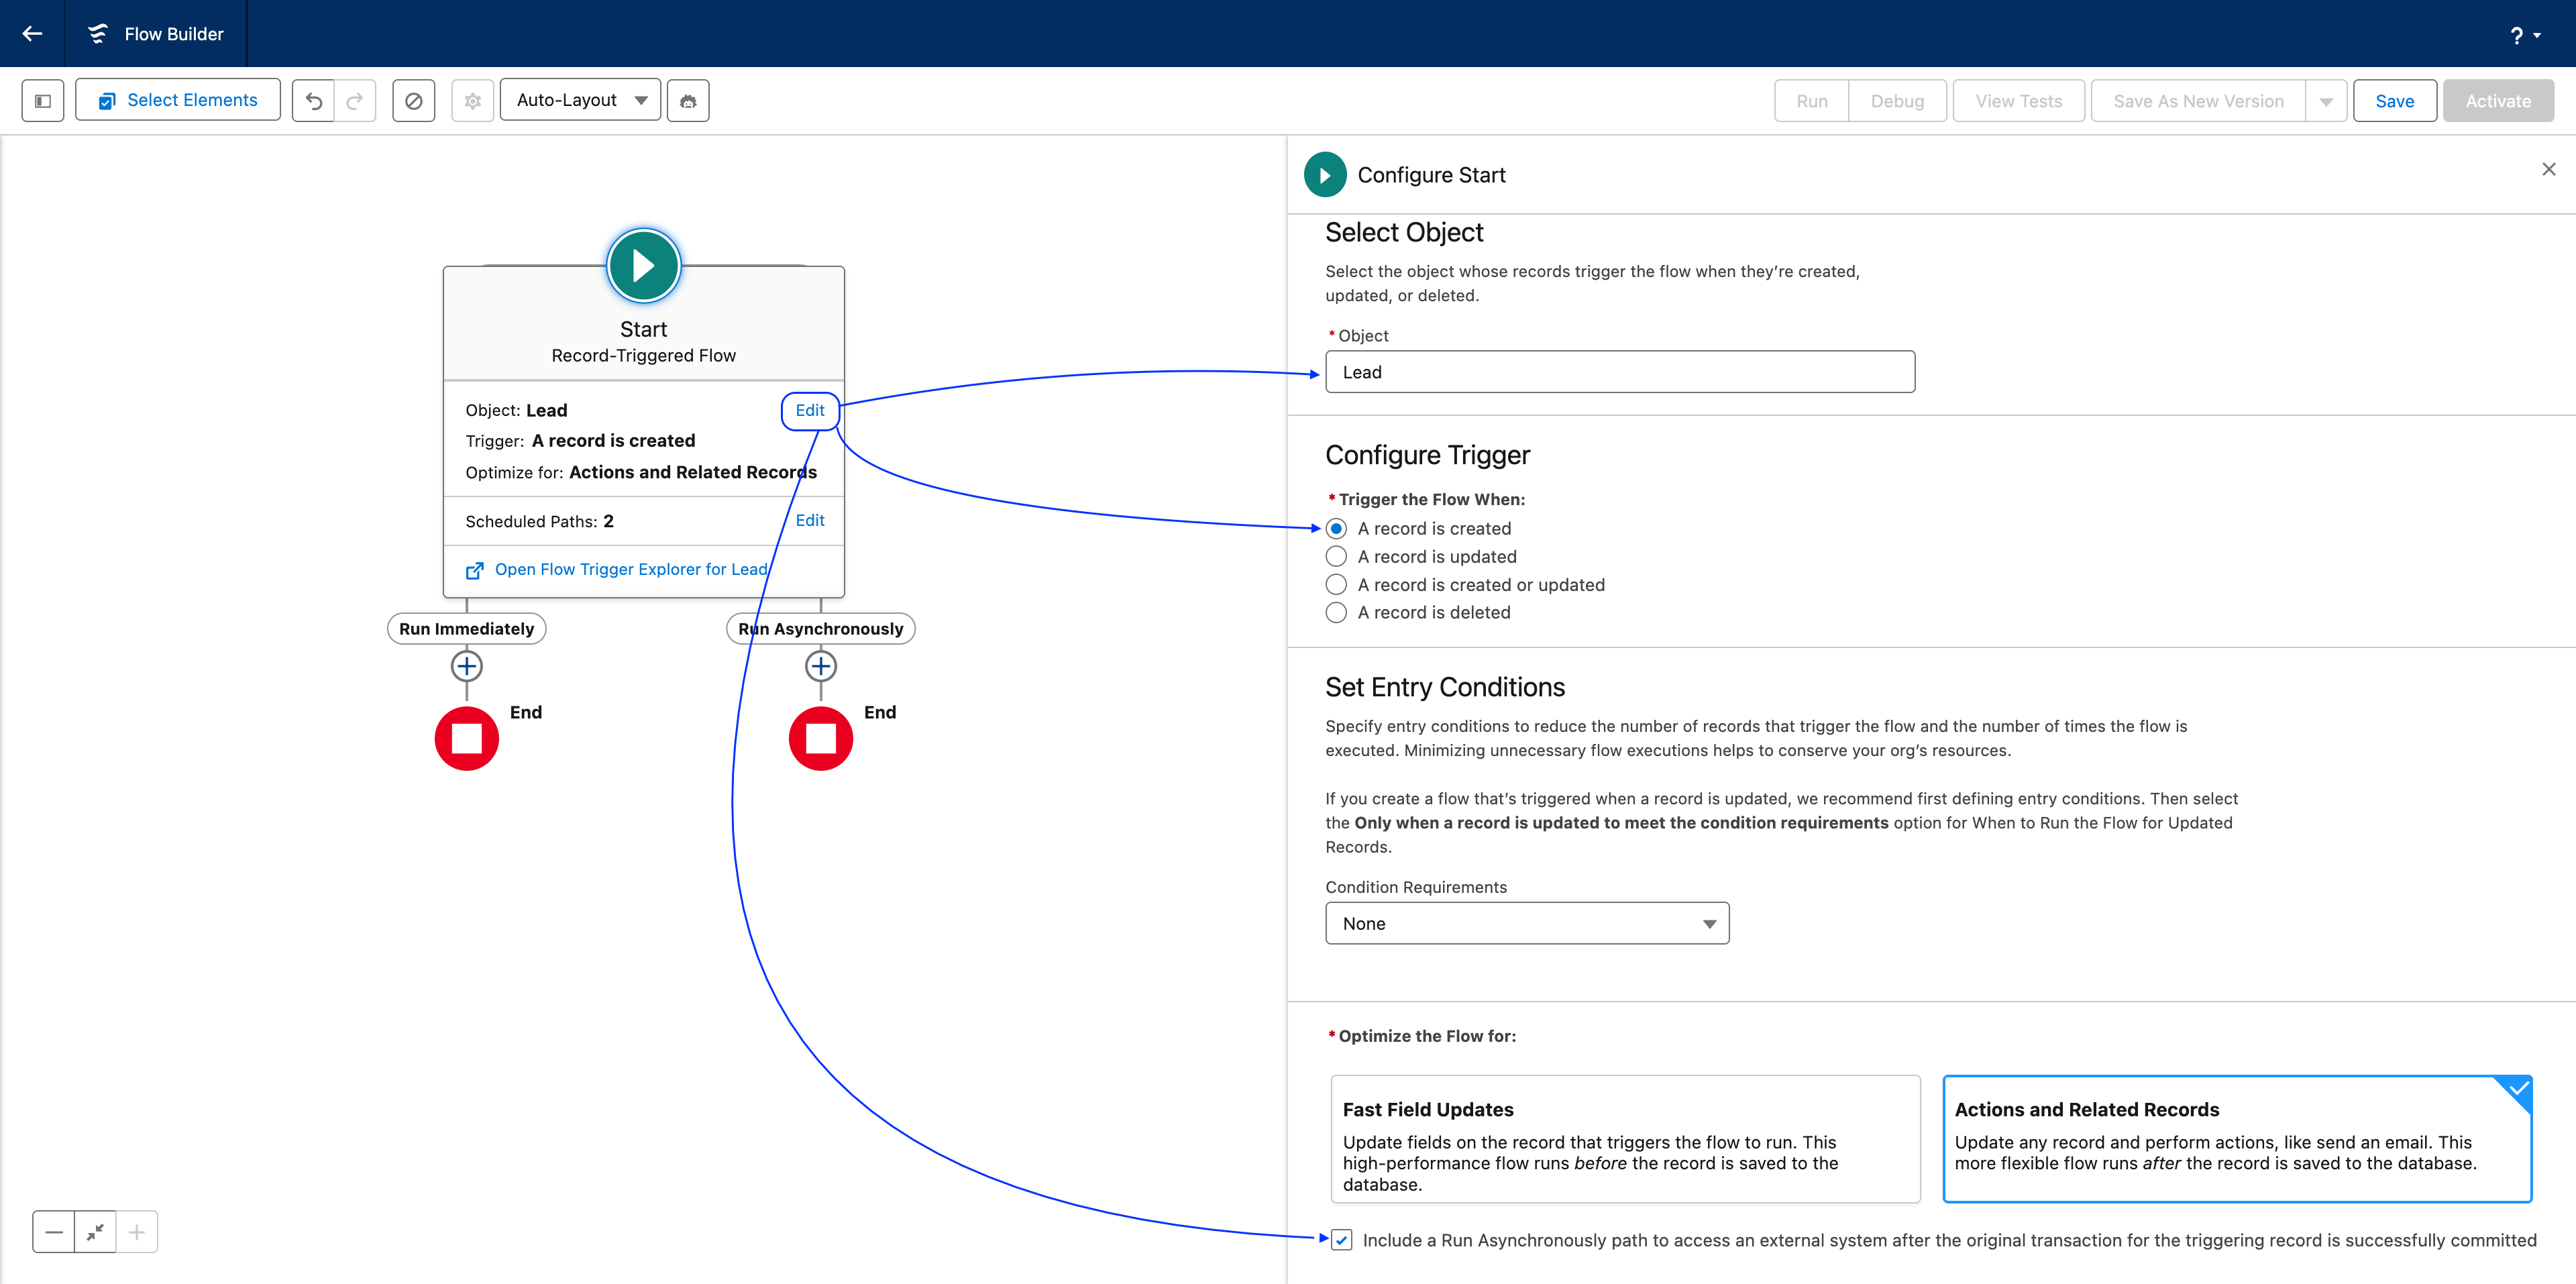The height and width of the screenshot is (1284, 2576).
Task: Click the View Tests button
Action: coord(2019,101)
